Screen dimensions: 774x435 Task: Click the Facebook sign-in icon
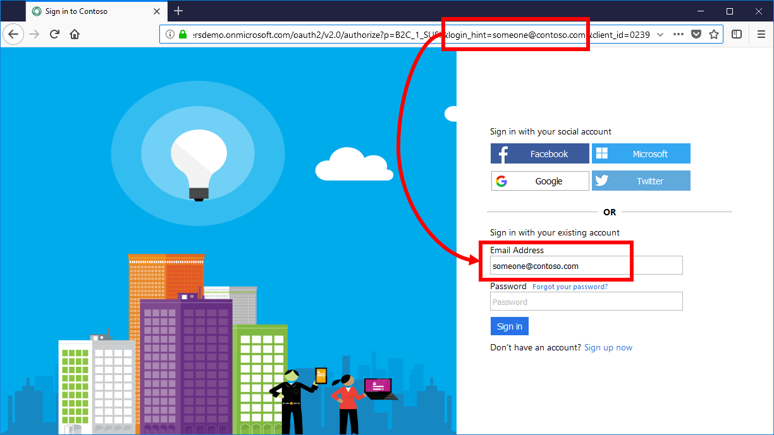click(503, 153)
